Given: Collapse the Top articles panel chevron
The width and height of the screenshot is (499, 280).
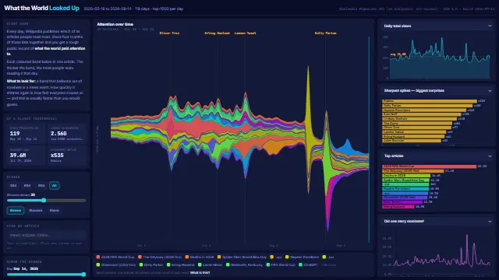Looking at the screenshot, I should pos(490,156).
